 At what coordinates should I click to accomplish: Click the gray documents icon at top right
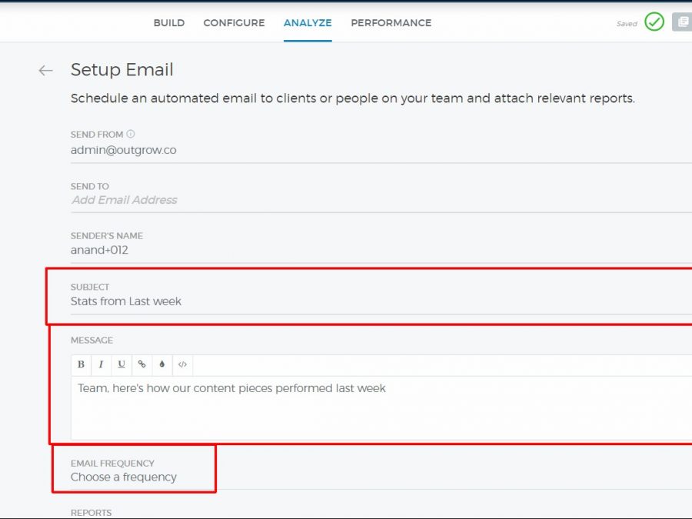click(682, 22)
